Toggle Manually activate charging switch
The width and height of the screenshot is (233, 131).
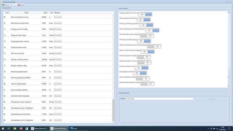(x=144, y=41)
